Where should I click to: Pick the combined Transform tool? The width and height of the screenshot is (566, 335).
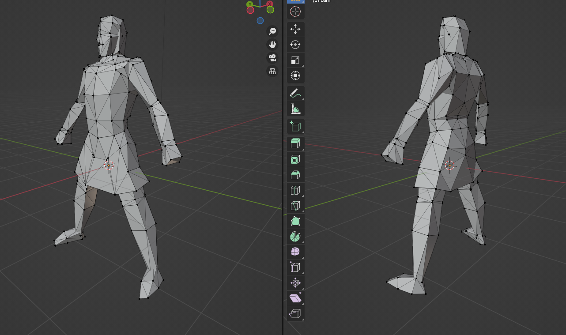click(295, 75)
